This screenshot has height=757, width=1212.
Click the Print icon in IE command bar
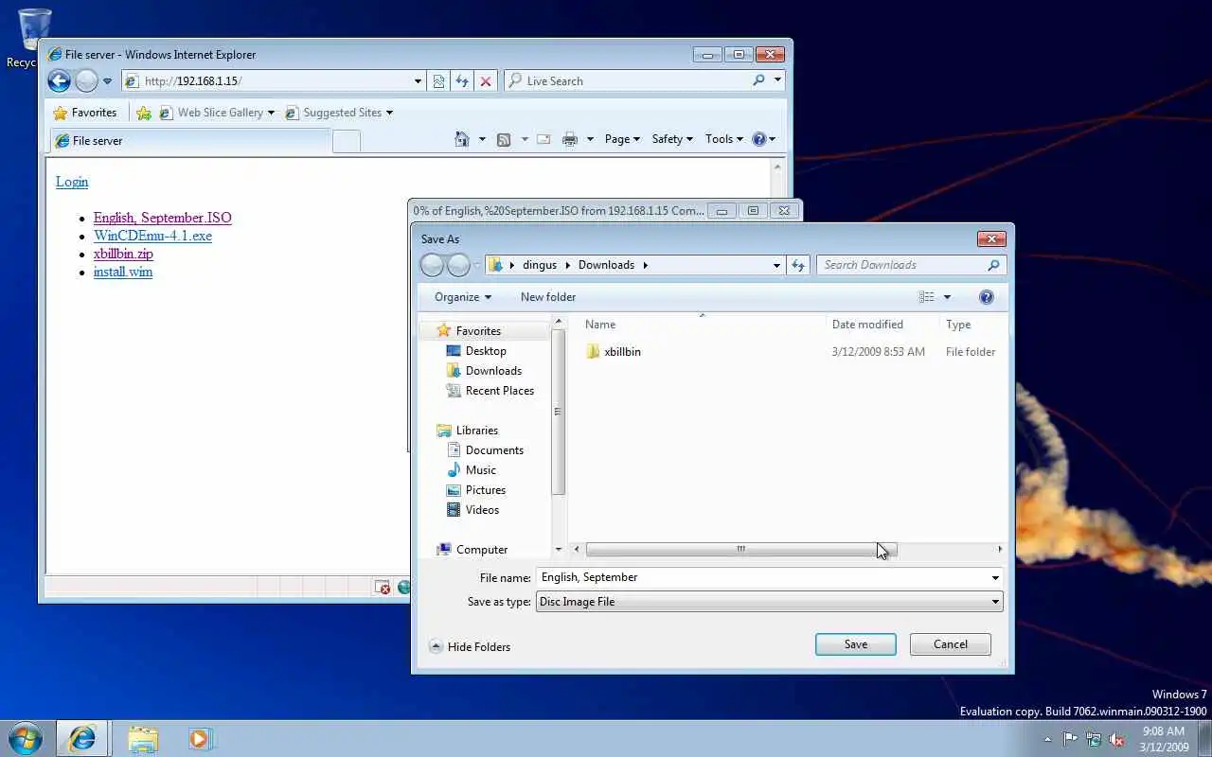click(569, 139)
